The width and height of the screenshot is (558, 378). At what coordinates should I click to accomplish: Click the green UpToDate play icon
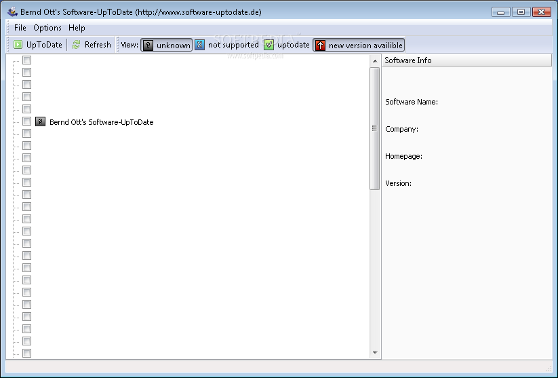pos(18,45)
